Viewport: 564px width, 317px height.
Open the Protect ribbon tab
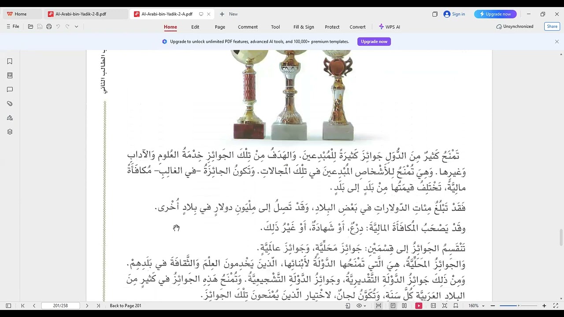click(x=332, y=27)
